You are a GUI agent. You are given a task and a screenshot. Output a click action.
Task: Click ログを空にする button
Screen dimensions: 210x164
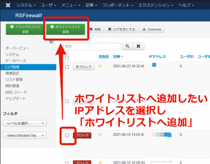click(x=121, y=29)
